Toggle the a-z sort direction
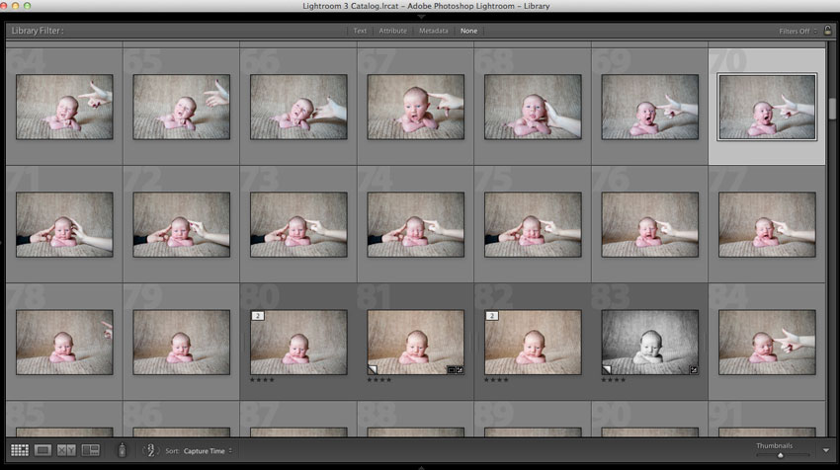Viewport: 840px width, 470px height. pos(150,450)
